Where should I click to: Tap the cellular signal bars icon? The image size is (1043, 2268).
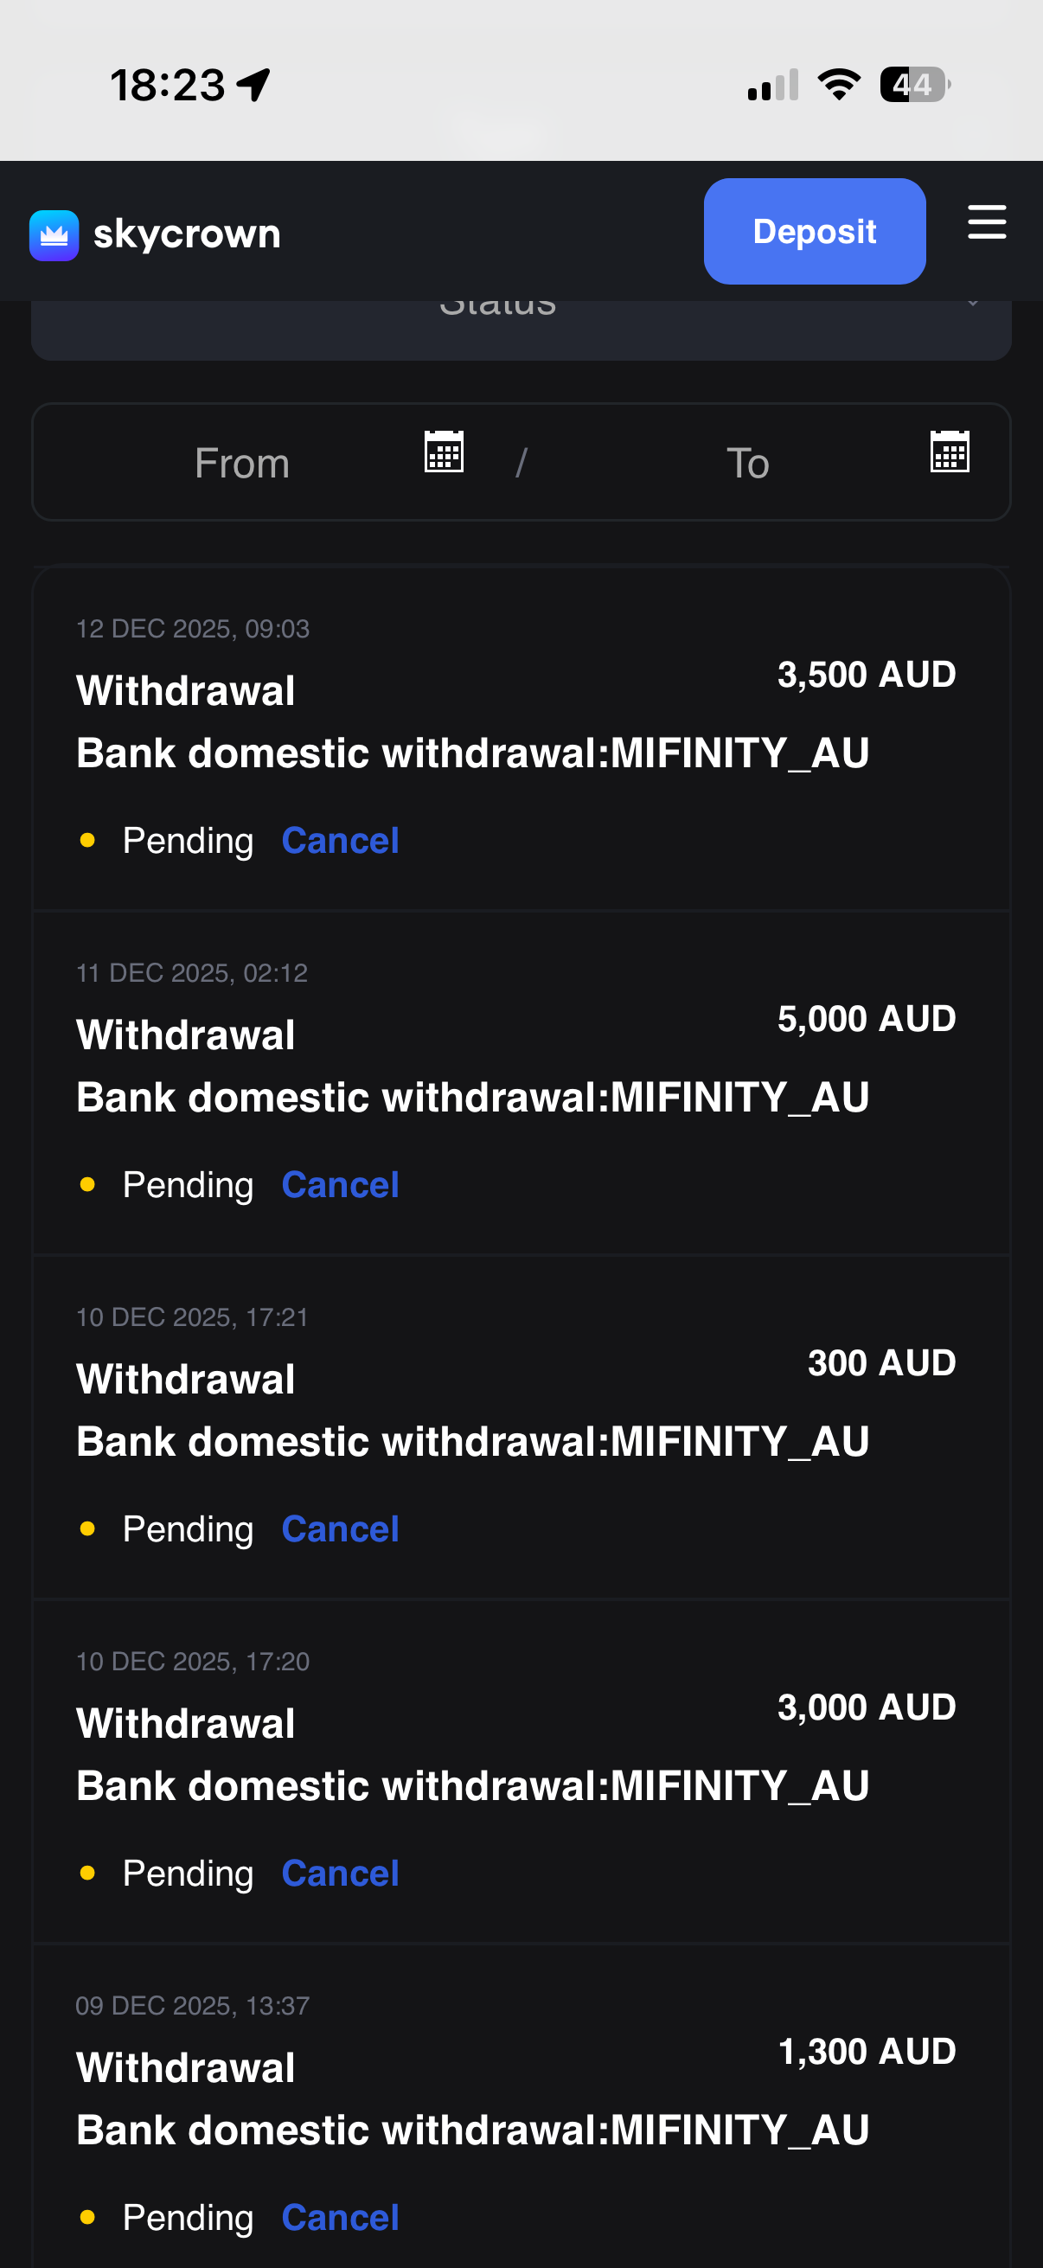773,86
